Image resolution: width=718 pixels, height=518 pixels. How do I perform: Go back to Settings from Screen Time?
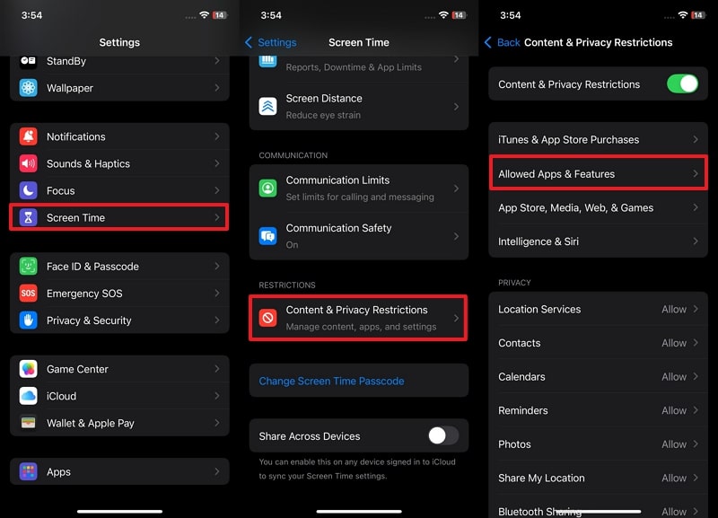pyautogui.click(x=271, y=42)
